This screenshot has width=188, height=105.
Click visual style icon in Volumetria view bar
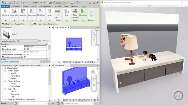(x=67, y=100)
